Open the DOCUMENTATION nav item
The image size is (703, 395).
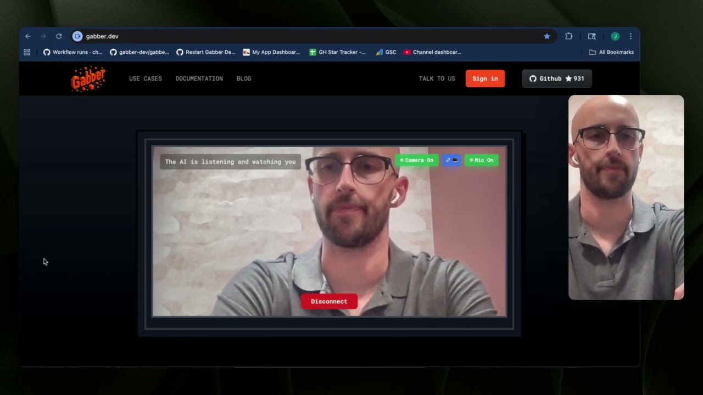tap(199, 78)
